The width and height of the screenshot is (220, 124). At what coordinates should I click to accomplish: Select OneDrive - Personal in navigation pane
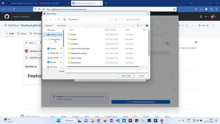[x=55, y=34]
